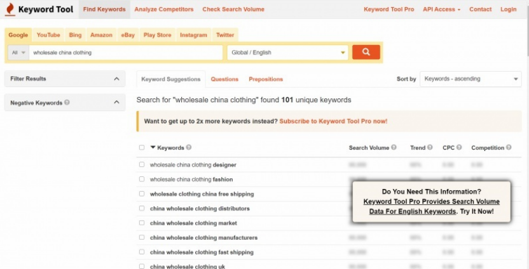Switch to the YouTube platform tab
This screenshot has width=529, height=269.
[x=48, y=35]
